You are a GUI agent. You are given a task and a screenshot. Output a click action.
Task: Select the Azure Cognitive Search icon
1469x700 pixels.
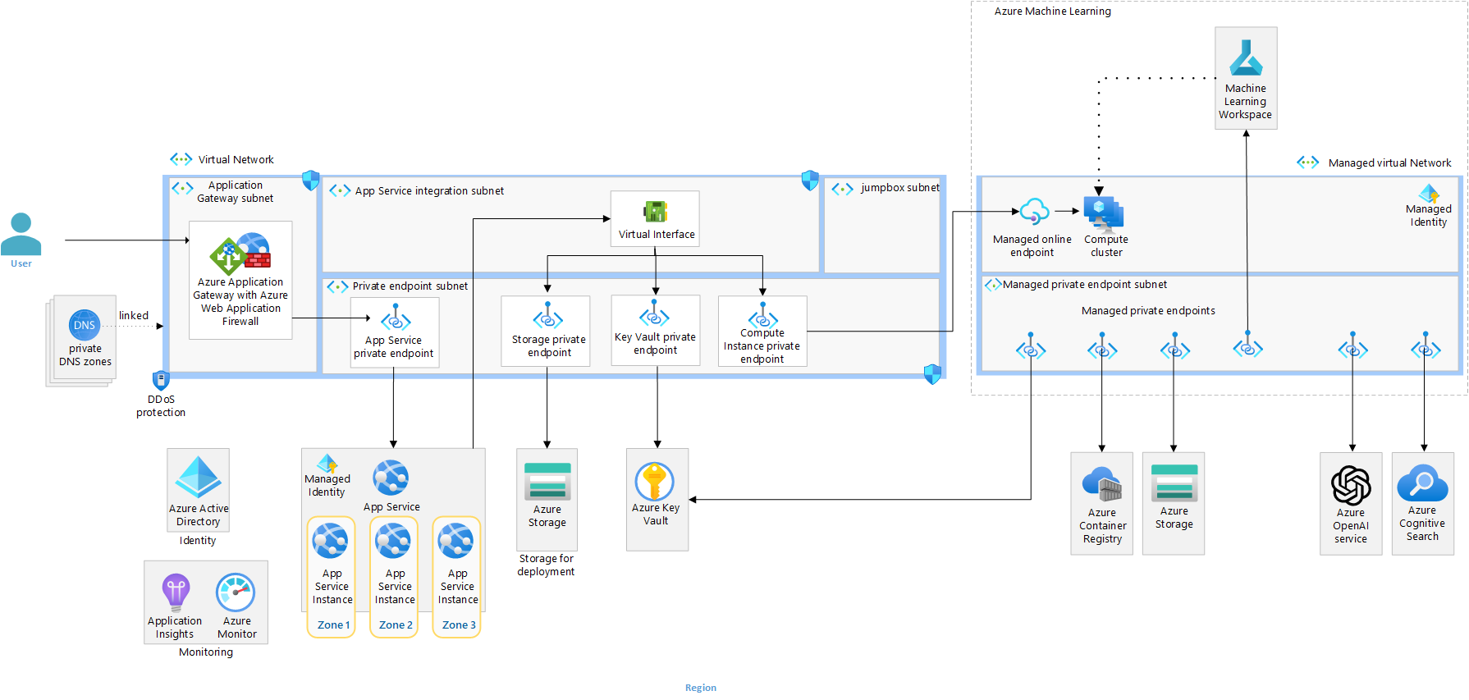pyautogui.click(x=1422, y=483)
